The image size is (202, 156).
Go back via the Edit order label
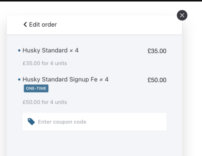pyautogui.click(x=43, y=24)
